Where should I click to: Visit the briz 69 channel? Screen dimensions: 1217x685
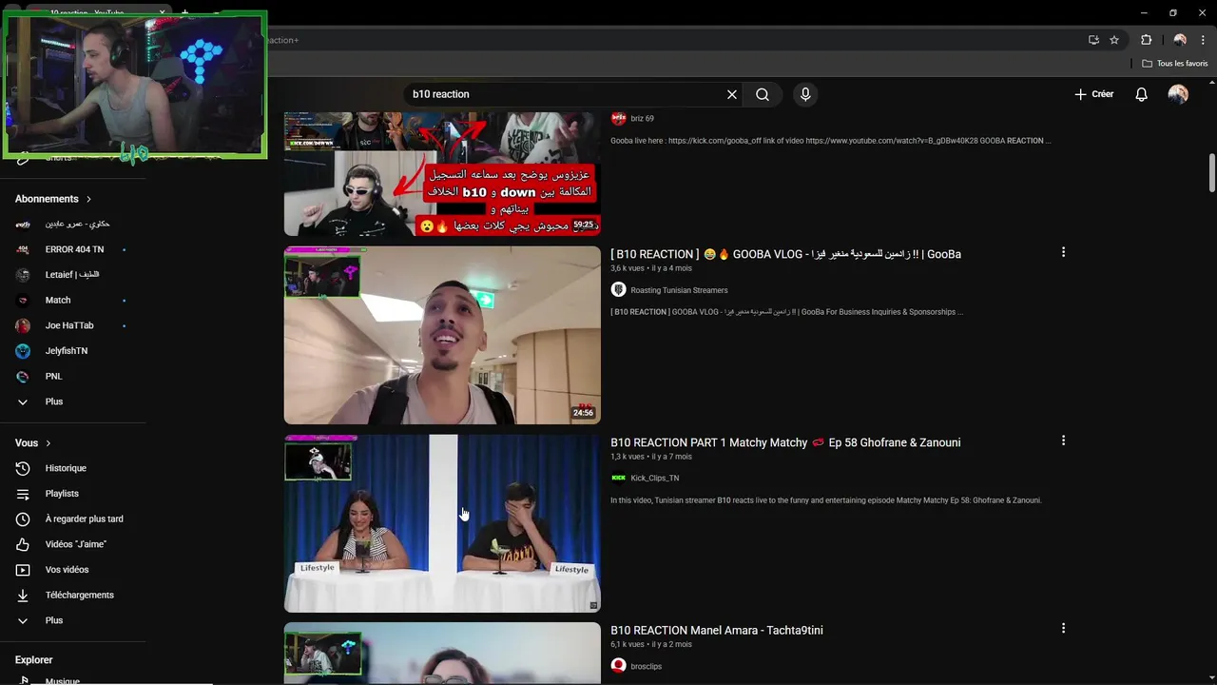tap(643, 119)
